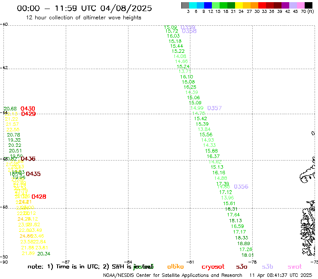
Task: Click the wave height value 16.37
Action: point(213,156)
